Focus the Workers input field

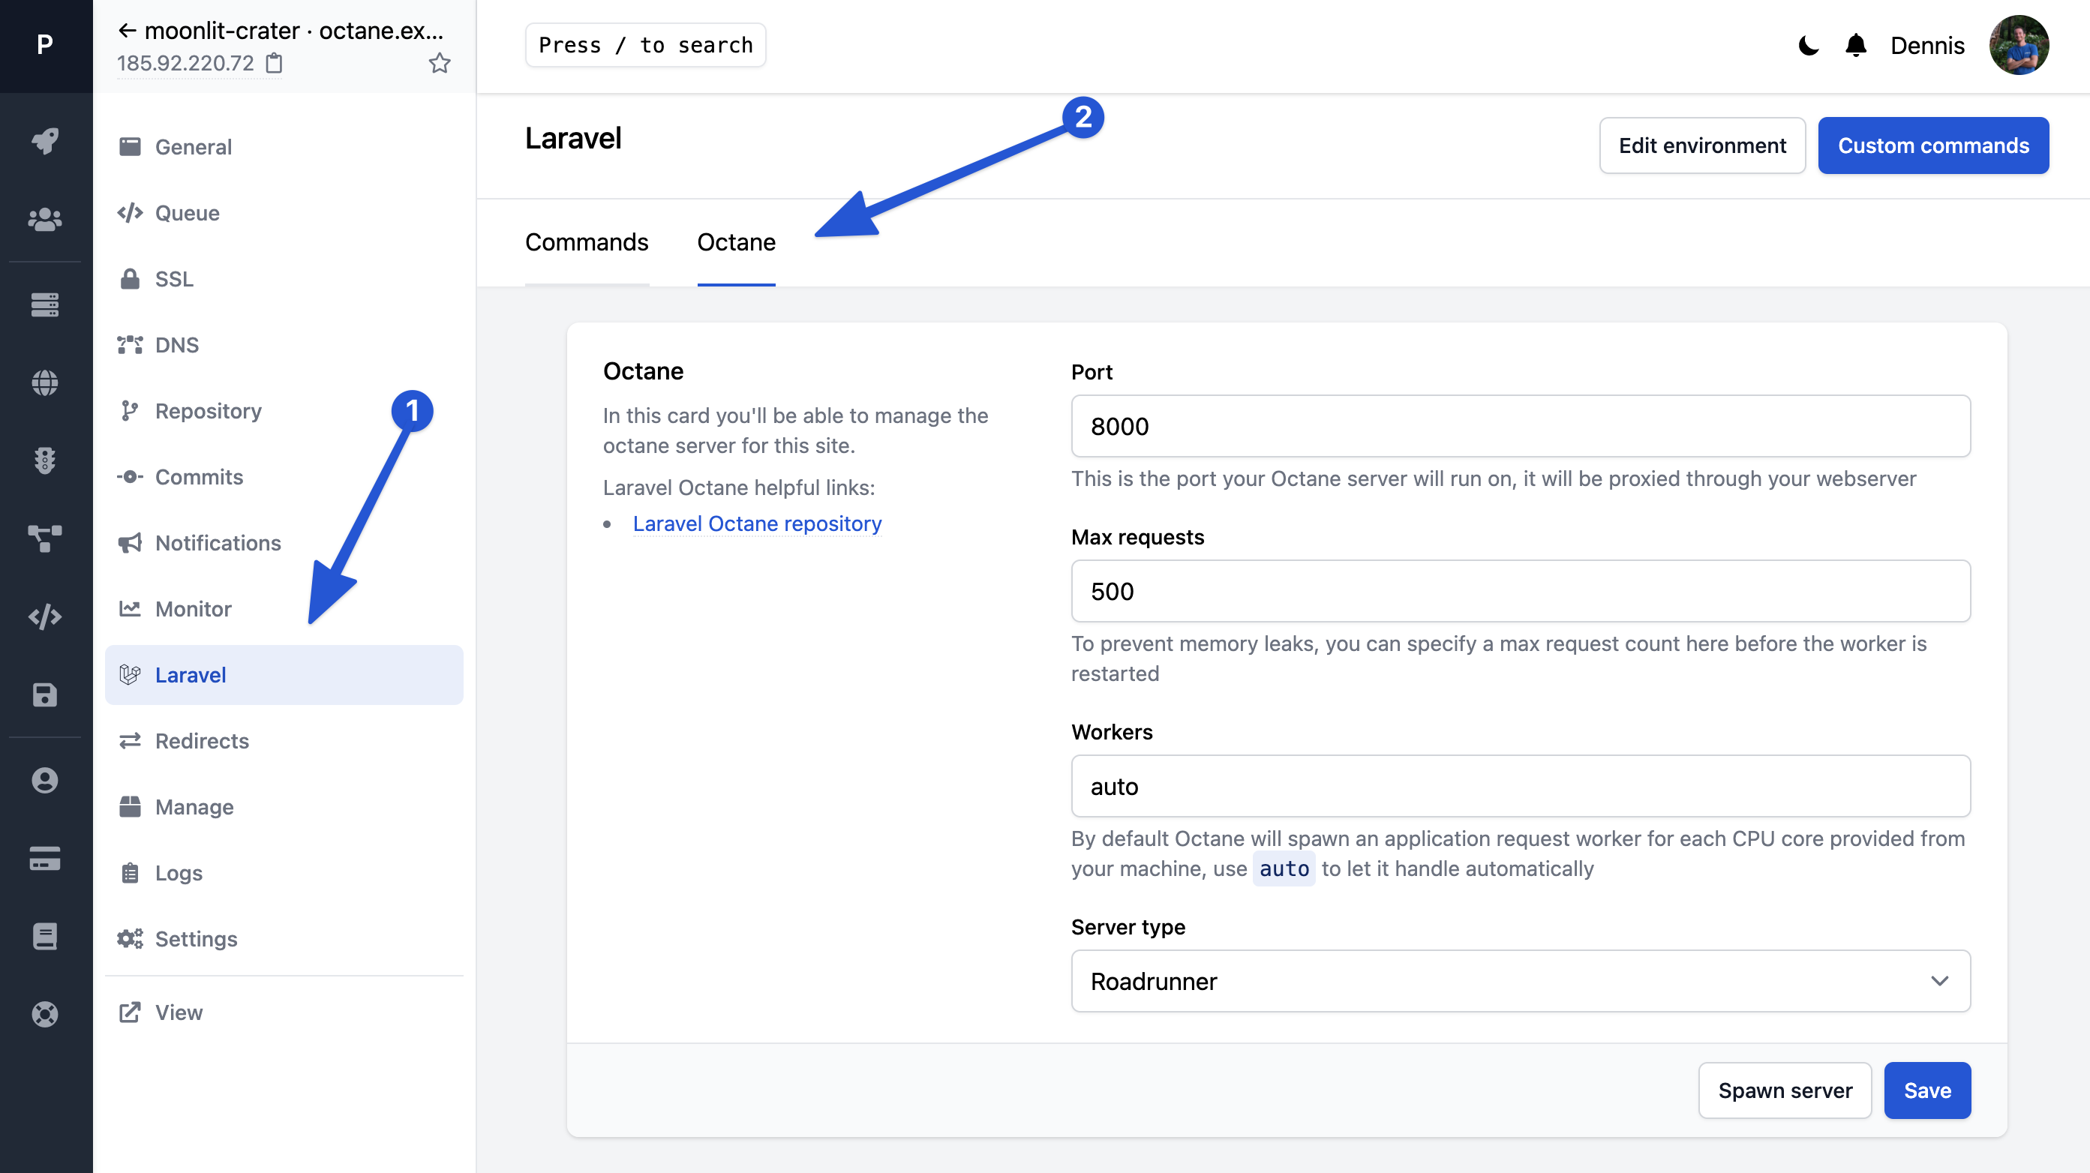click(x=1521, y=786)
